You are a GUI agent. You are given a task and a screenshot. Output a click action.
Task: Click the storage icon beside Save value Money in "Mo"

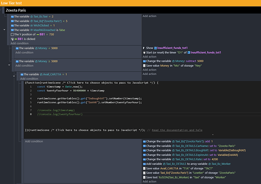[x=144, y=66]
